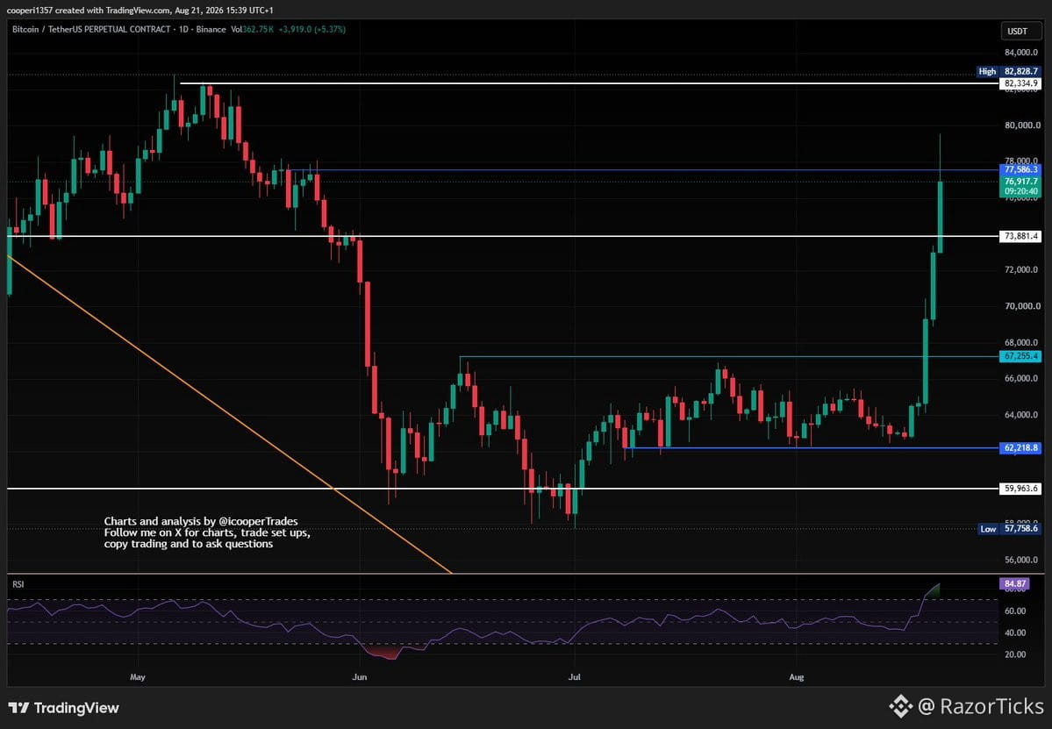The image size is (1052, 729).
Task: Select the Low 57,758.6 price label
Action: (1008, 528)
